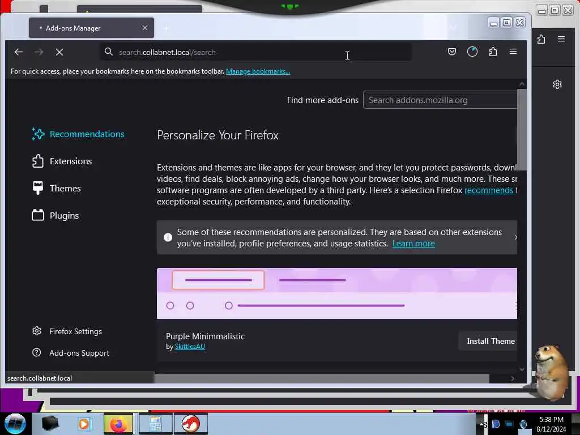Dismiss the personalized recommendations info notice
Screen dimensions: 580x435
pyautogui.click(x=515, y=237)
